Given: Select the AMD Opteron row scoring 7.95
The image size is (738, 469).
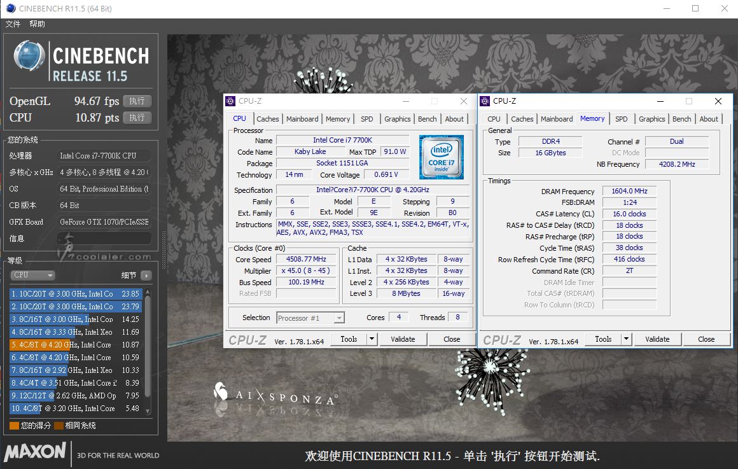Looking at the screenshot, I should click(x=75, y=396).
